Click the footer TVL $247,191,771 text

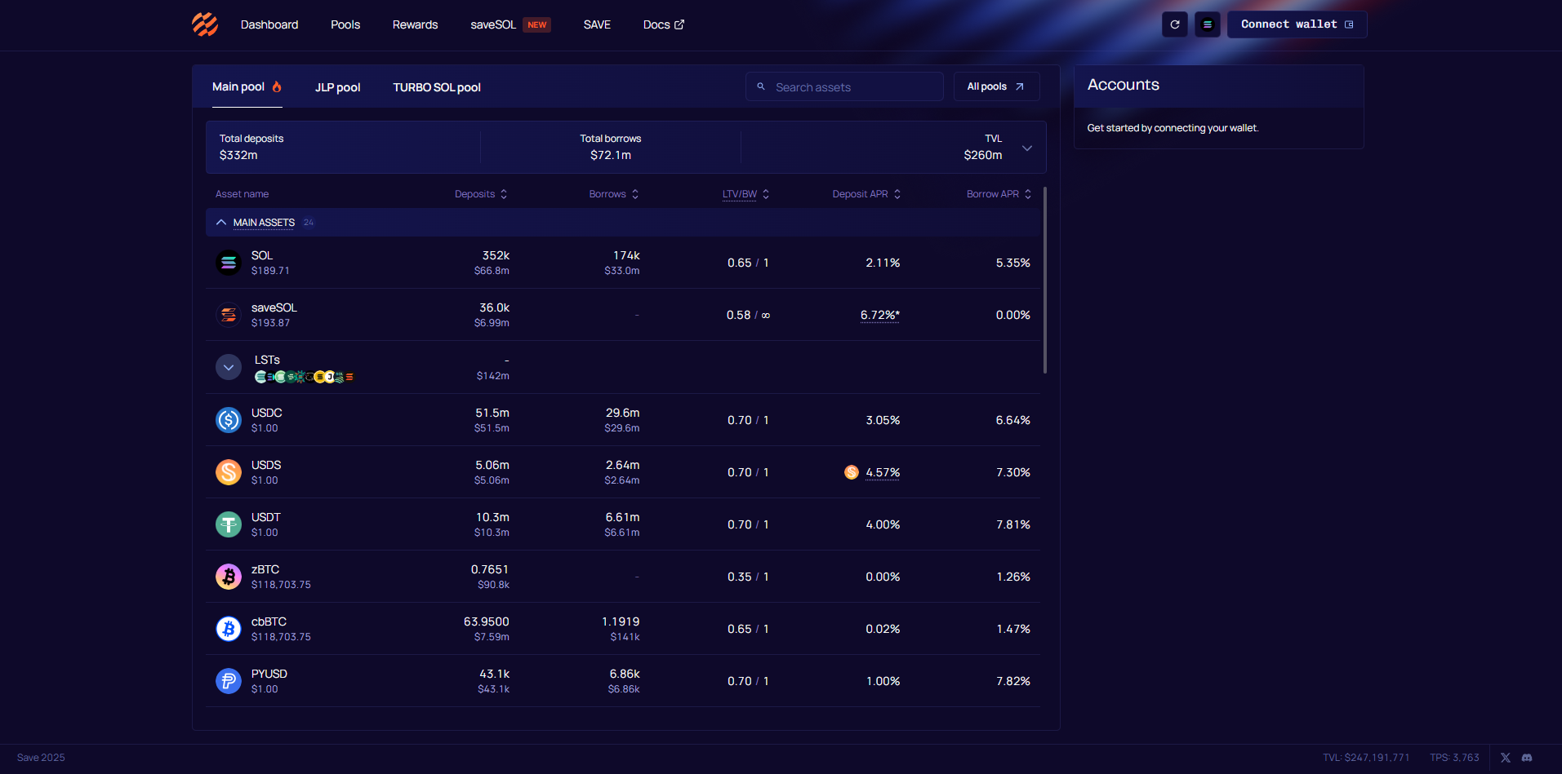pyautogui.click(x=1366, y=758)
